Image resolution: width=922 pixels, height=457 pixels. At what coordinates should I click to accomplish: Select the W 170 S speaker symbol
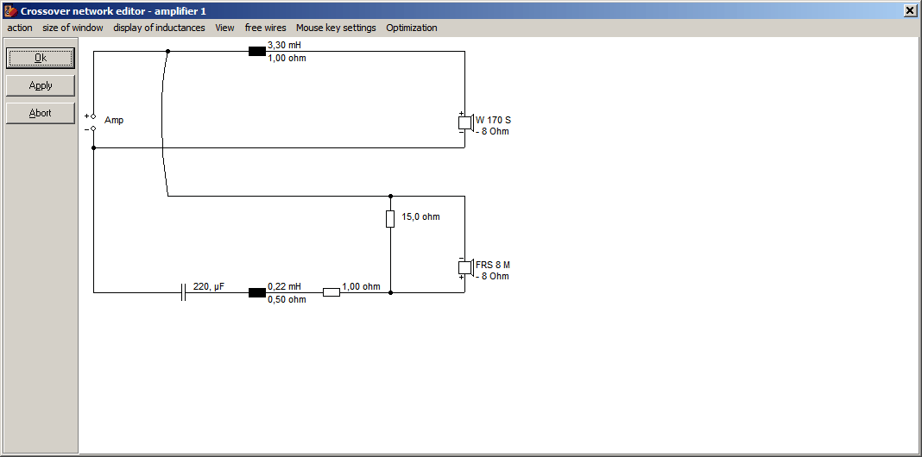(465, 122)
